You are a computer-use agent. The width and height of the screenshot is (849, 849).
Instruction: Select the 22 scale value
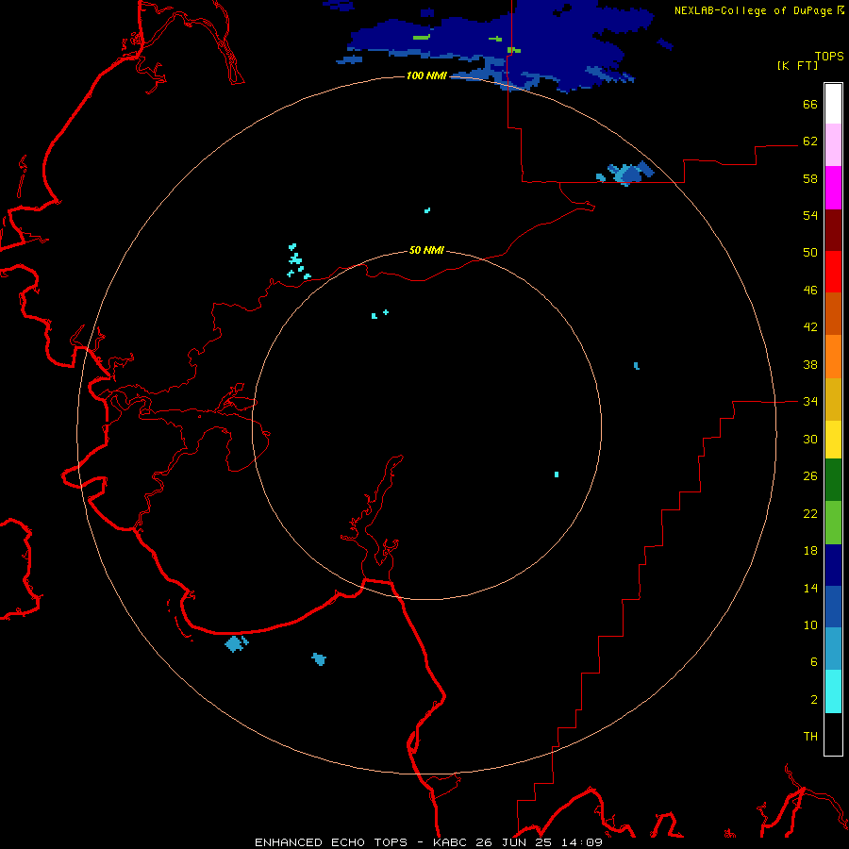(810, 513)
